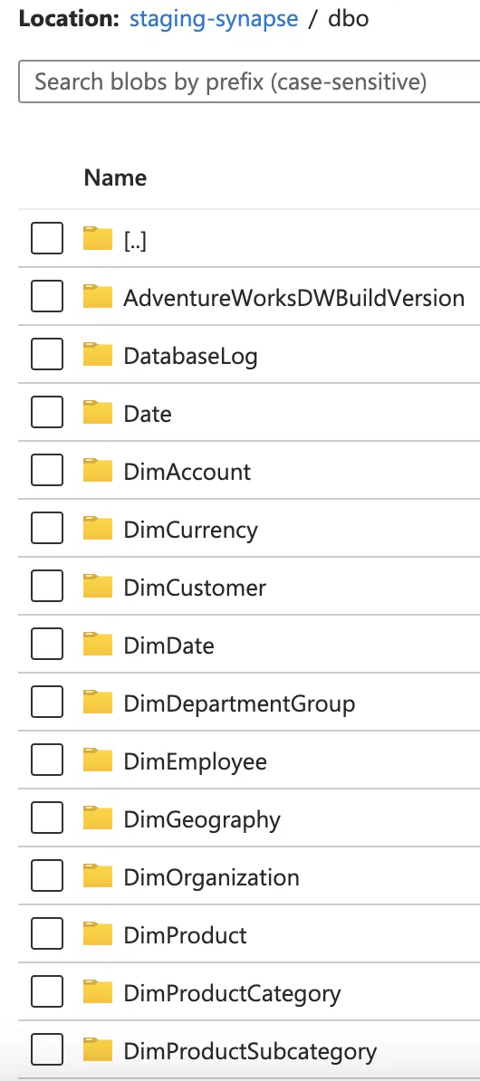The width and height of the screenshot is (480, 1081).
Task: Open the DimProduct folder name
Action: (x=185, y=935)
